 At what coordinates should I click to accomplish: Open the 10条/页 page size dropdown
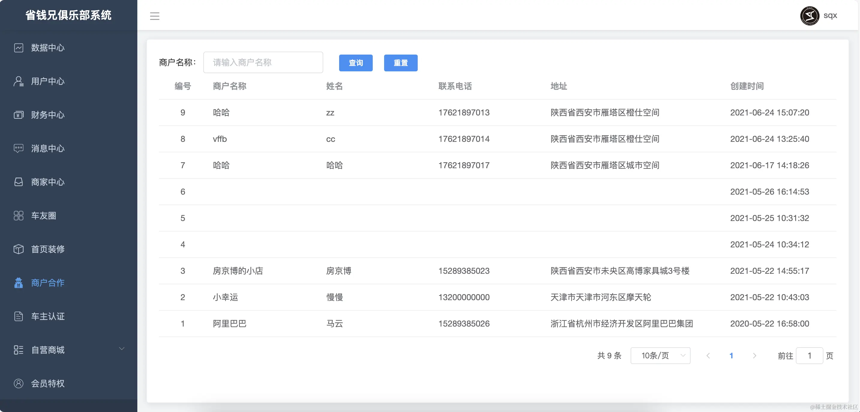coord(660,356)
